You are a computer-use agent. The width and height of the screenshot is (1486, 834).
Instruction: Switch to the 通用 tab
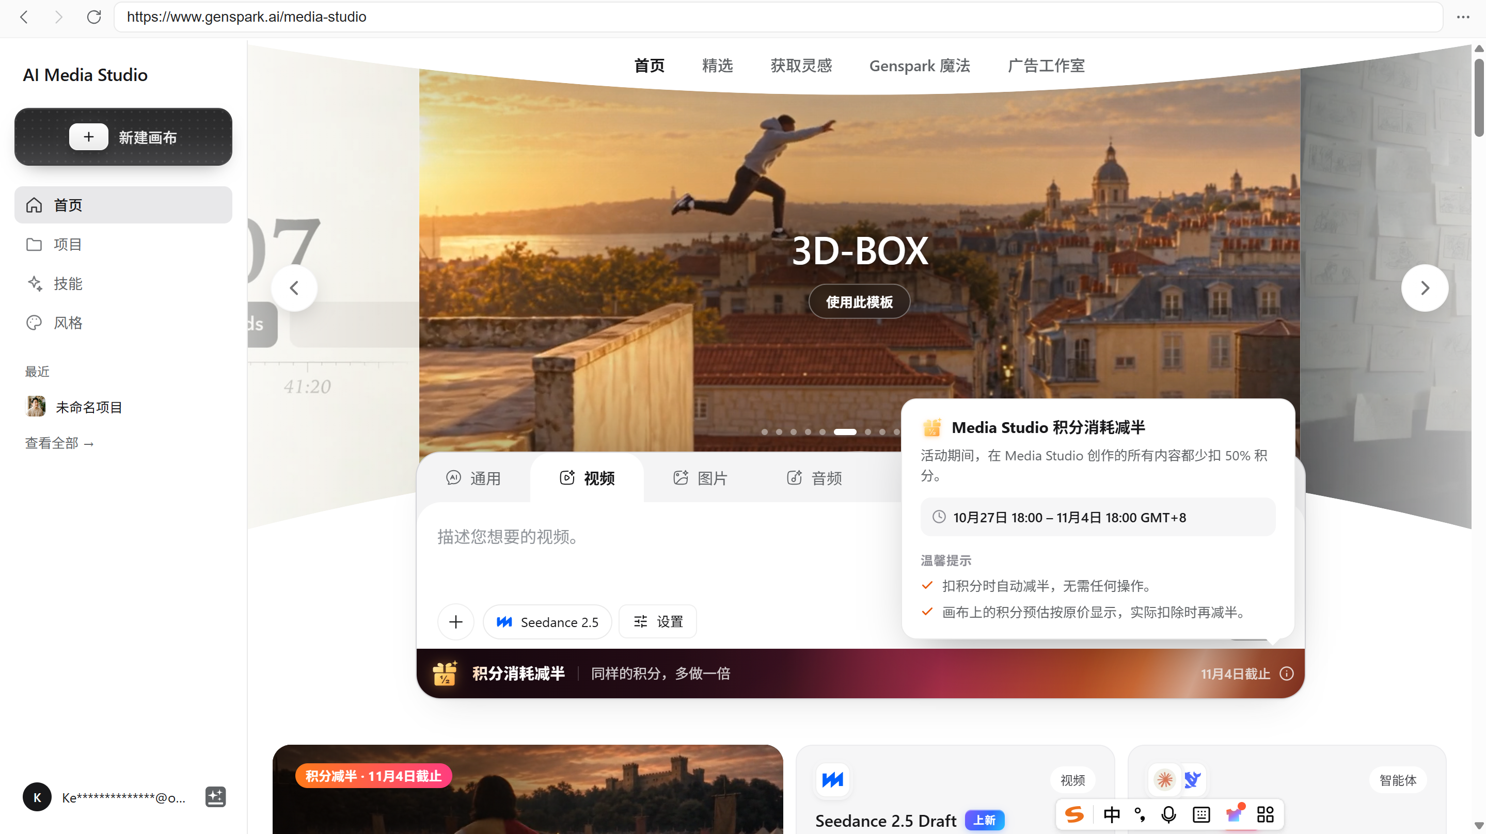[473, 477]
